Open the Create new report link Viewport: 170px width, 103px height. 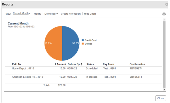coord(71,14)
